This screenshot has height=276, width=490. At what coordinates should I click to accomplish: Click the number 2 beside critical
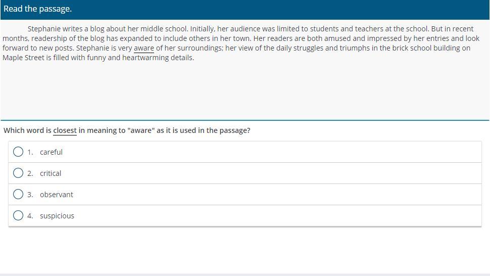click(x=30, y=173)
